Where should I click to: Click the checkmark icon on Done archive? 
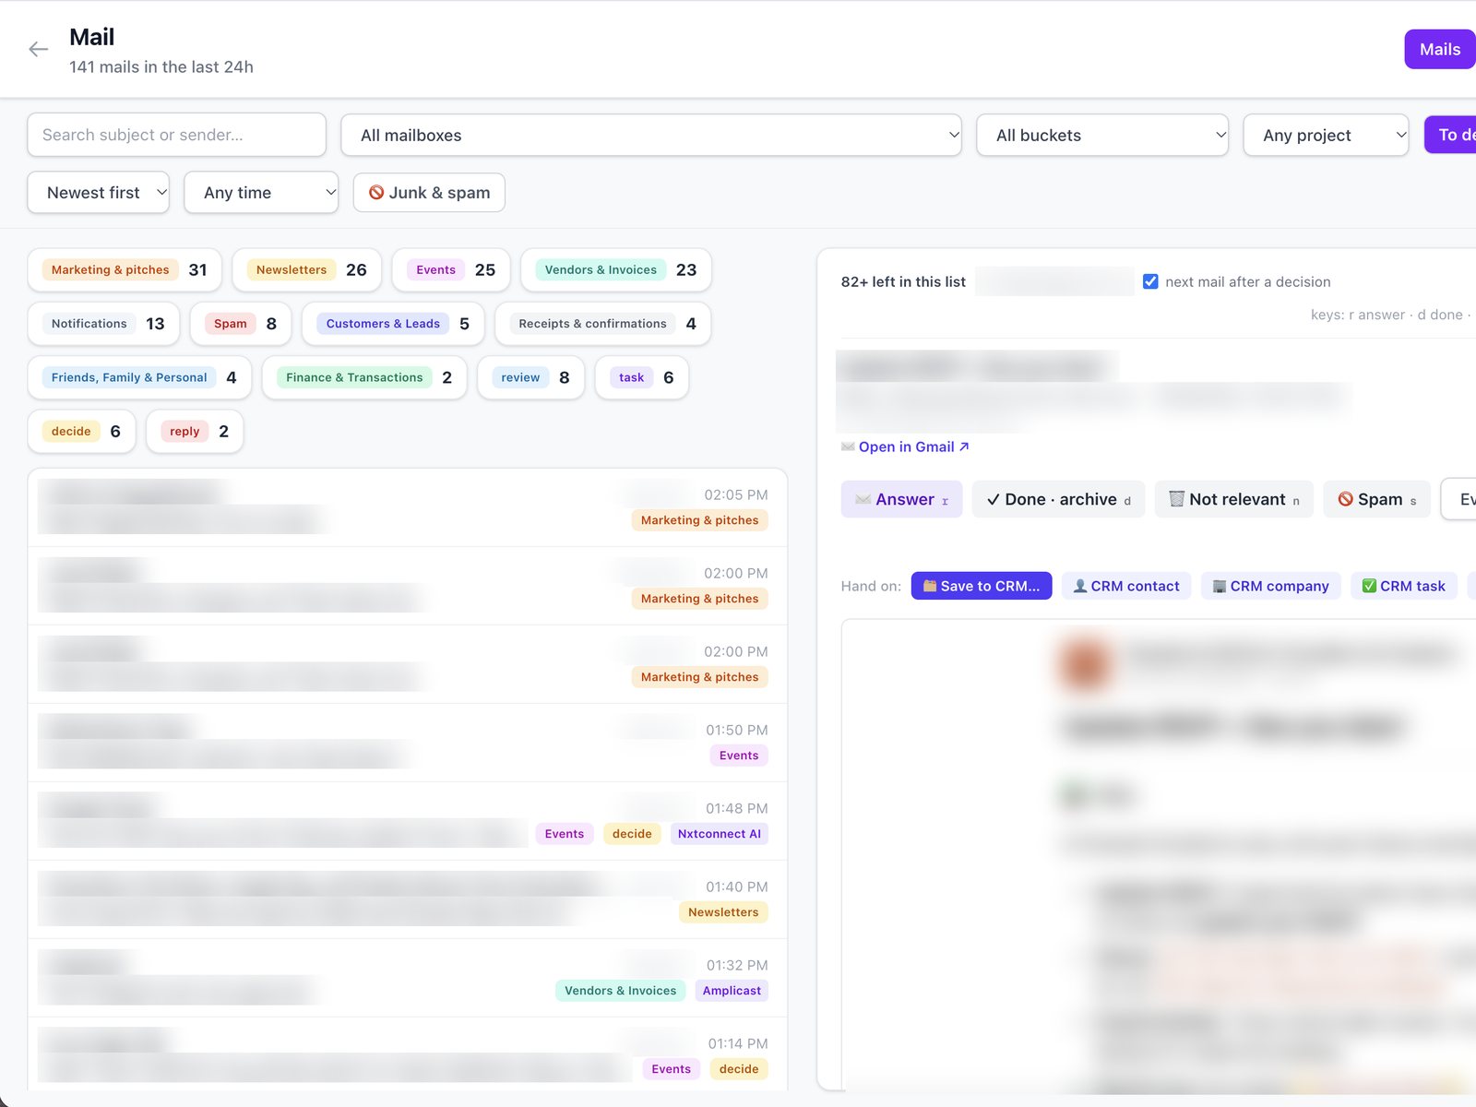coord(994,499)
